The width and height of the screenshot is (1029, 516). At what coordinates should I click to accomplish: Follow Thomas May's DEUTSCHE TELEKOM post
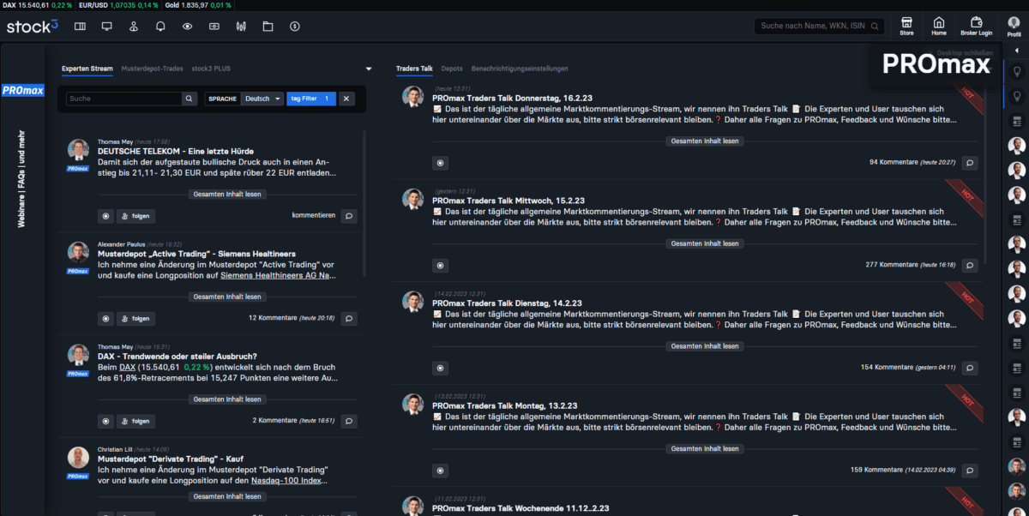point(135,215)
